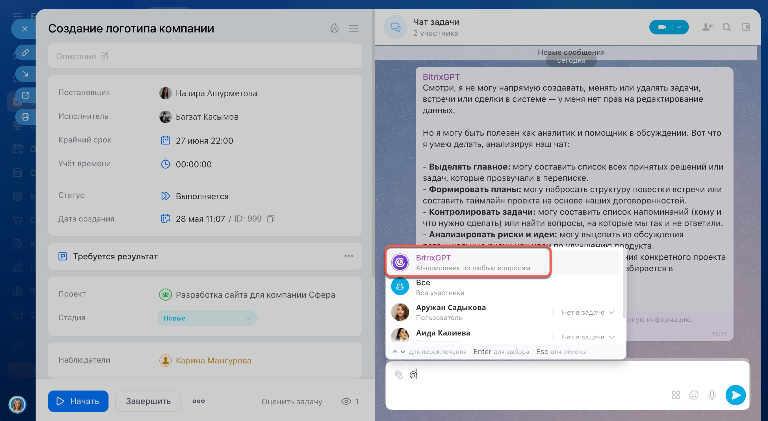Click the deadline calendar icon
Viewport: 768px width, 421px height.
165,140
